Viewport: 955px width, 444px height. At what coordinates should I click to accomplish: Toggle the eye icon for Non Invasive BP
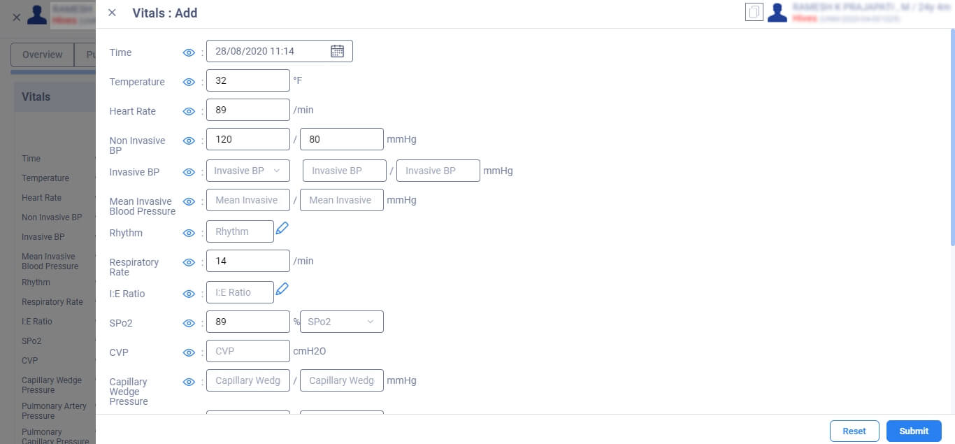click(188, 141)
